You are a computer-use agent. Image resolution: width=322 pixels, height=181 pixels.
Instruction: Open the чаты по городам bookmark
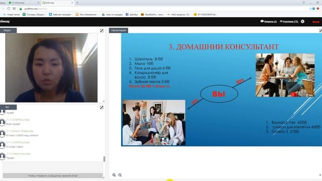[112, 15]
